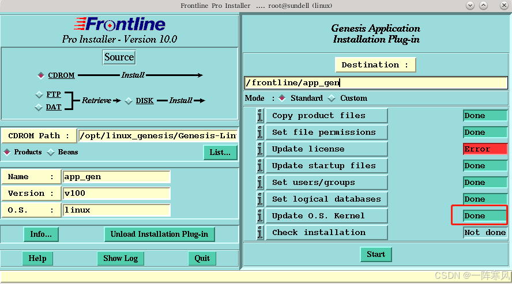Set mode to Standard
512x284 pixels.
click(283, 98)
